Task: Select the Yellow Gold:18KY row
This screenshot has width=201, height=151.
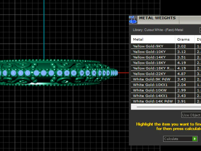Action: tap(166, 62)
